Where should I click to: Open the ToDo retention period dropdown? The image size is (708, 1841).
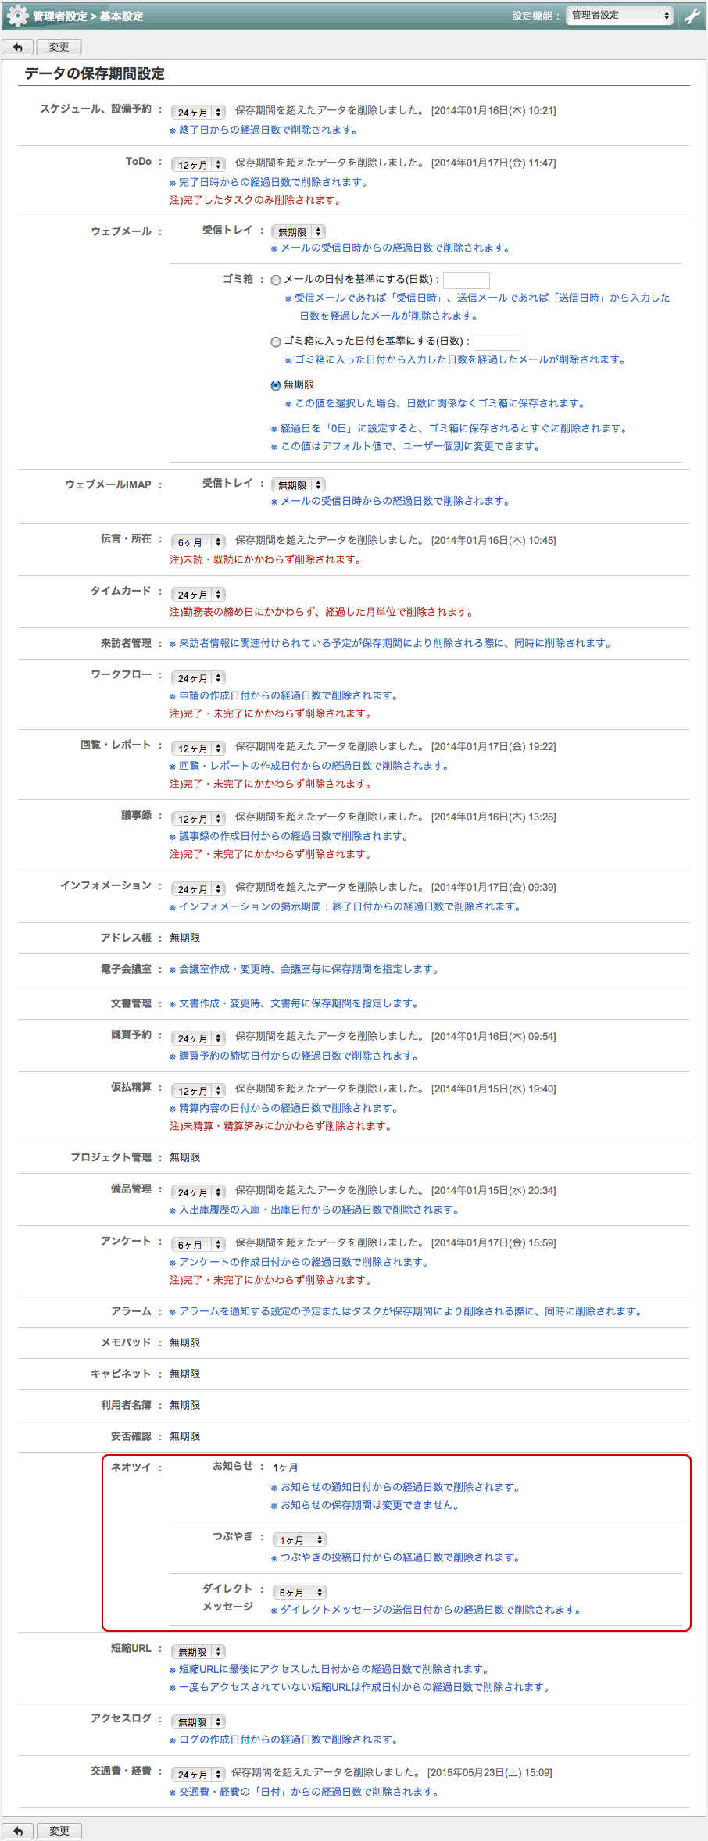point(198,165)
